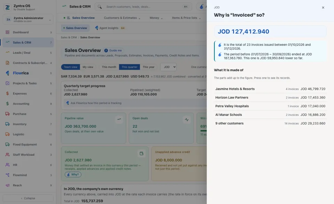
Task: Click the search magnifier icon
Action: [x=100, y=7]
